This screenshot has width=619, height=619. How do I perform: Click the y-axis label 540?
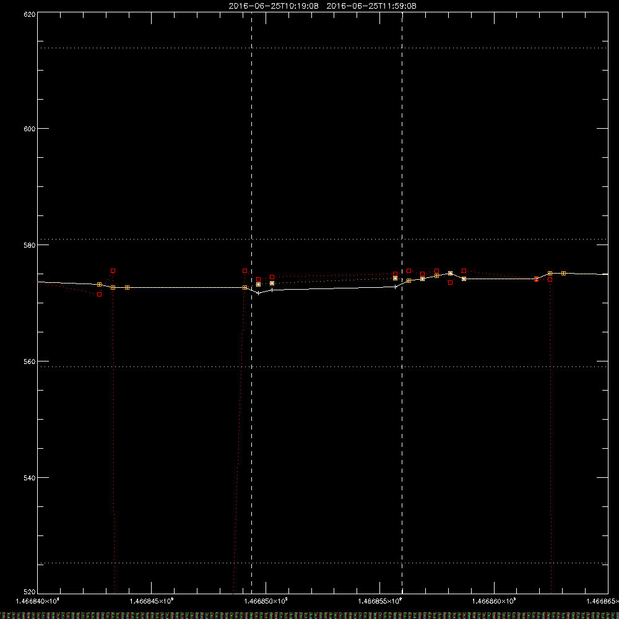tap(30, 478)
